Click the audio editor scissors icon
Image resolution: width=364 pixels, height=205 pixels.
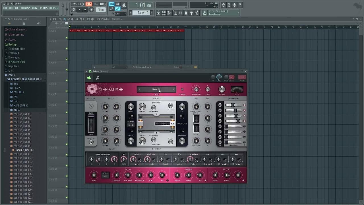click(229, 5)
